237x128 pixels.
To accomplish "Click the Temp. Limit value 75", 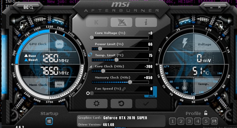I will click(x=150, y=55).
